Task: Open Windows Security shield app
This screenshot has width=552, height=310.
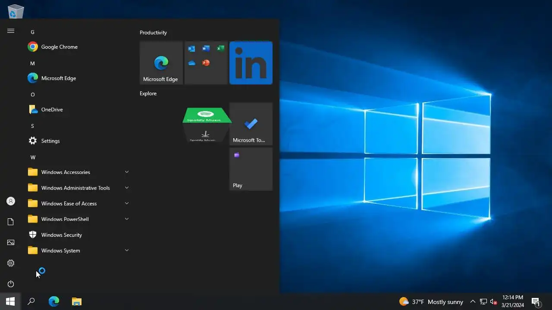Action: [78, 235]
